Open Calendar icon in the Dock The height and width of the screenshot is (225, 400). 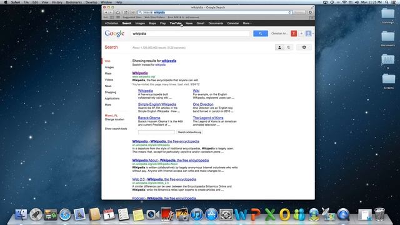coord(109,214)
